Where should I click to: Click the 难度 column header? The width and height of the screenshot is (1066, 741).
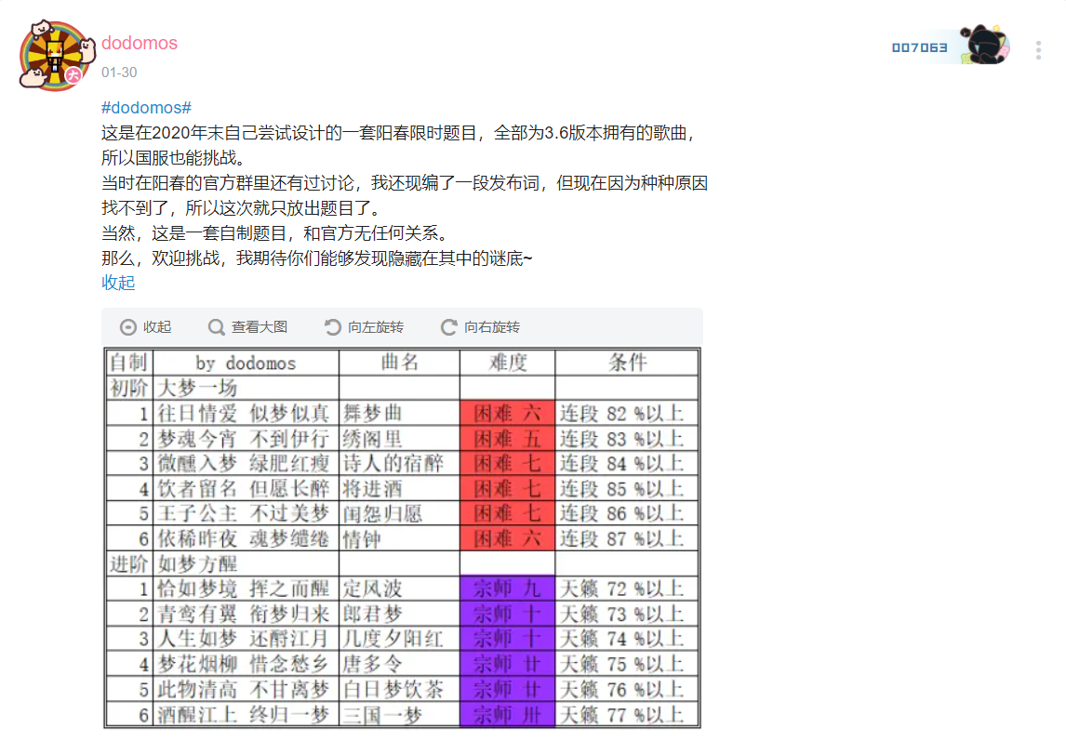click(x=507, y=363)
